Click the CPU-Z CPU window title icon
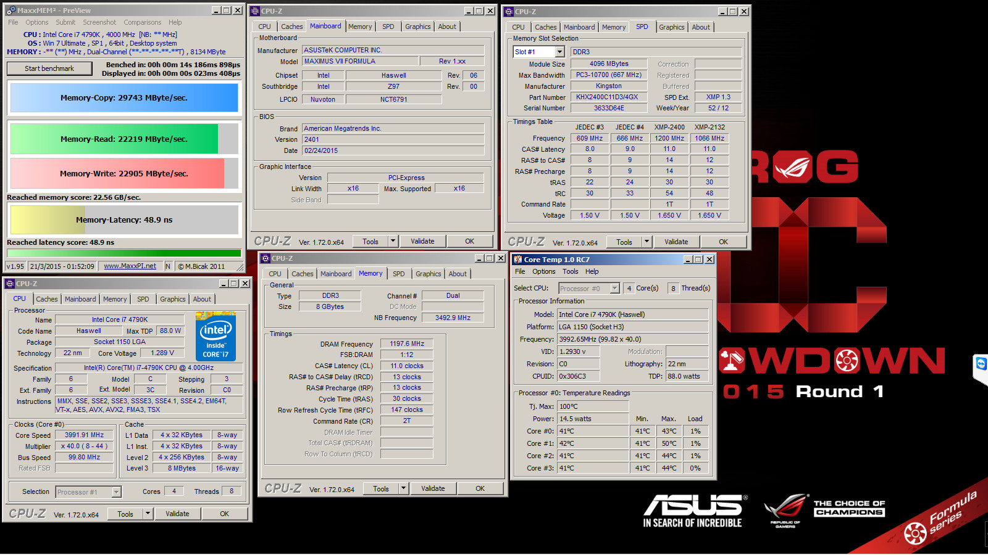988x555 pixels. tap(10, 284)
